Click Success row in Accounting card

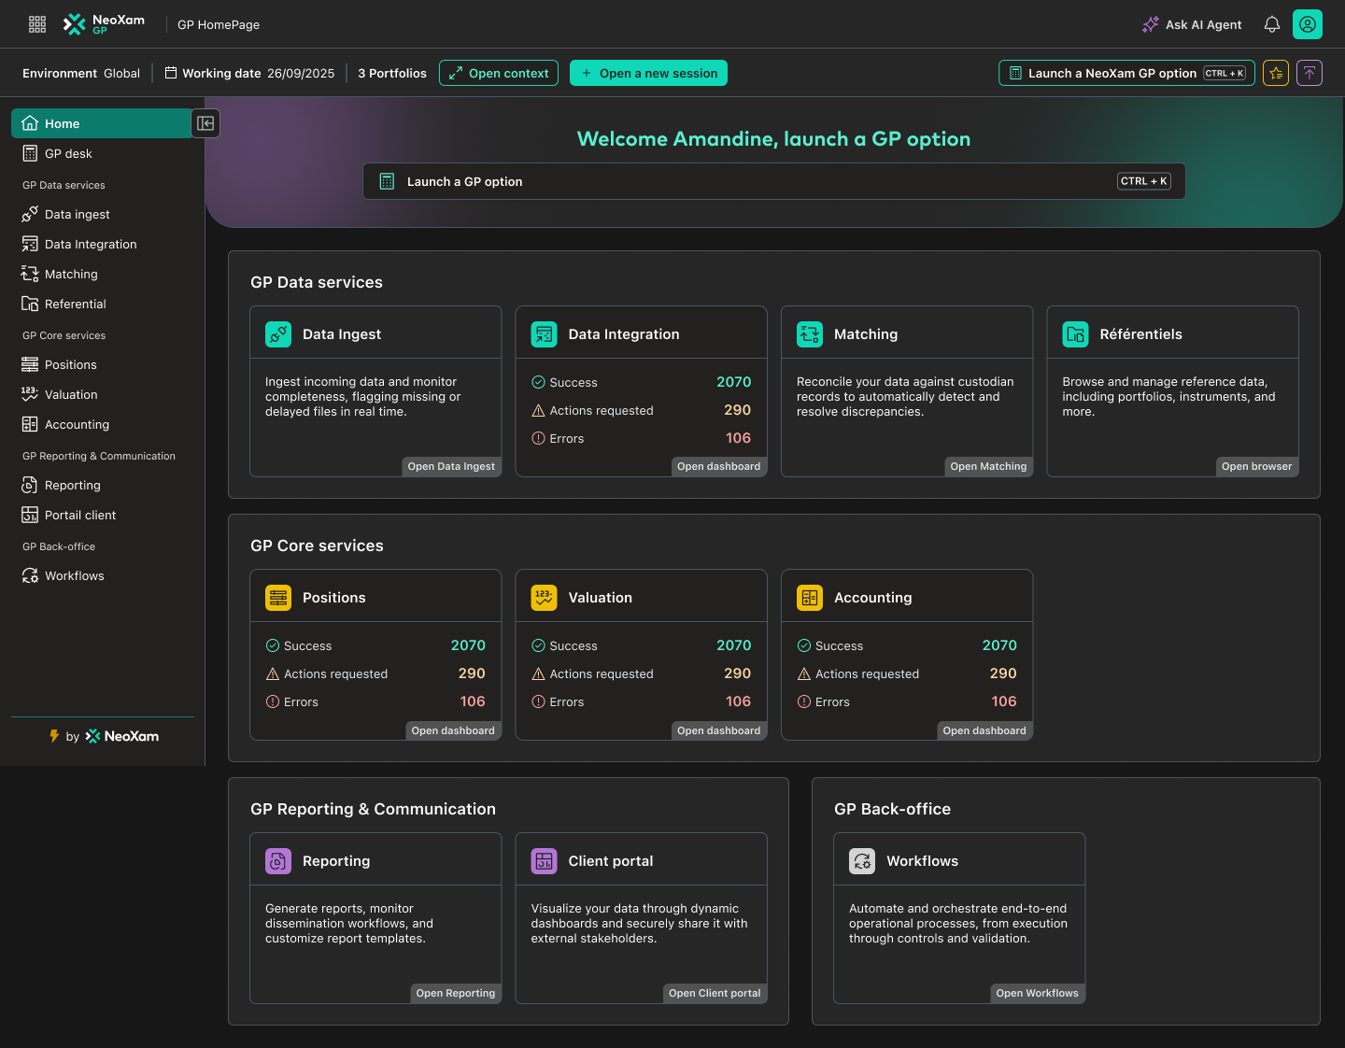pyautogui.click(x=907, y=645)
